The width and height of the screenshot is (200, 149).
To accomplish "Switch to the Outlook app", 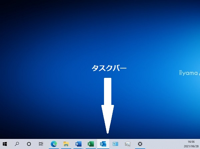I will click(103, 144).
